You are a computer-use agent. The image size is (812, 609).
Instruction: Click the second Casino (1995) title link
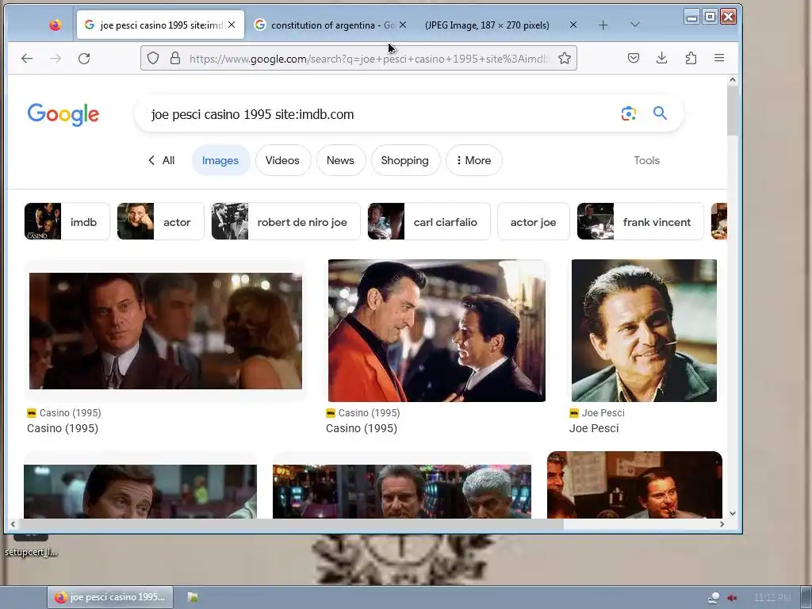click(x=362, y=428)
